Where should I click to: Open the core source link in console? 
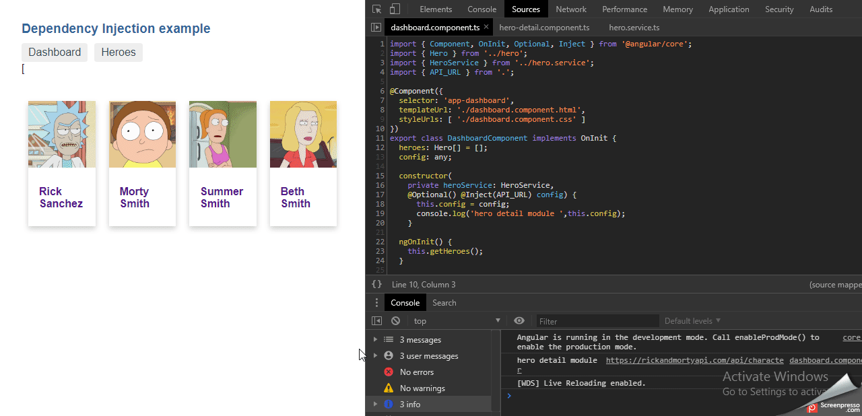click(852, 337)
